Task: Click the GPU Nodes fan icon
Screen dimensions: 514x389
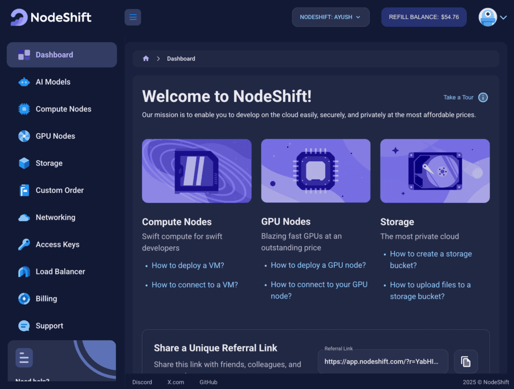Action: (24, 136)
